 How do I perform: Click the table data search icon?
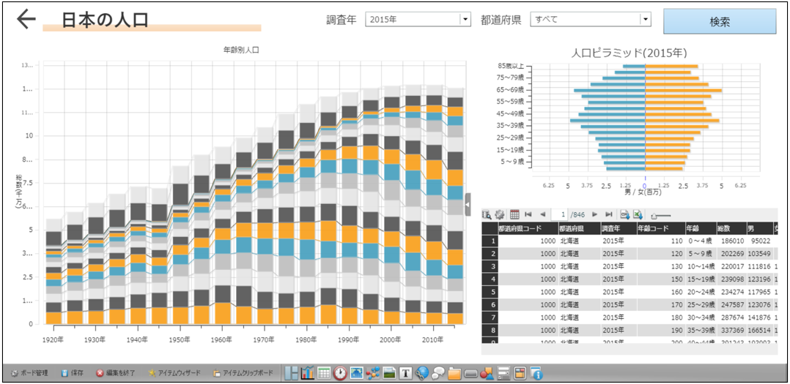(x=487, y=214)
